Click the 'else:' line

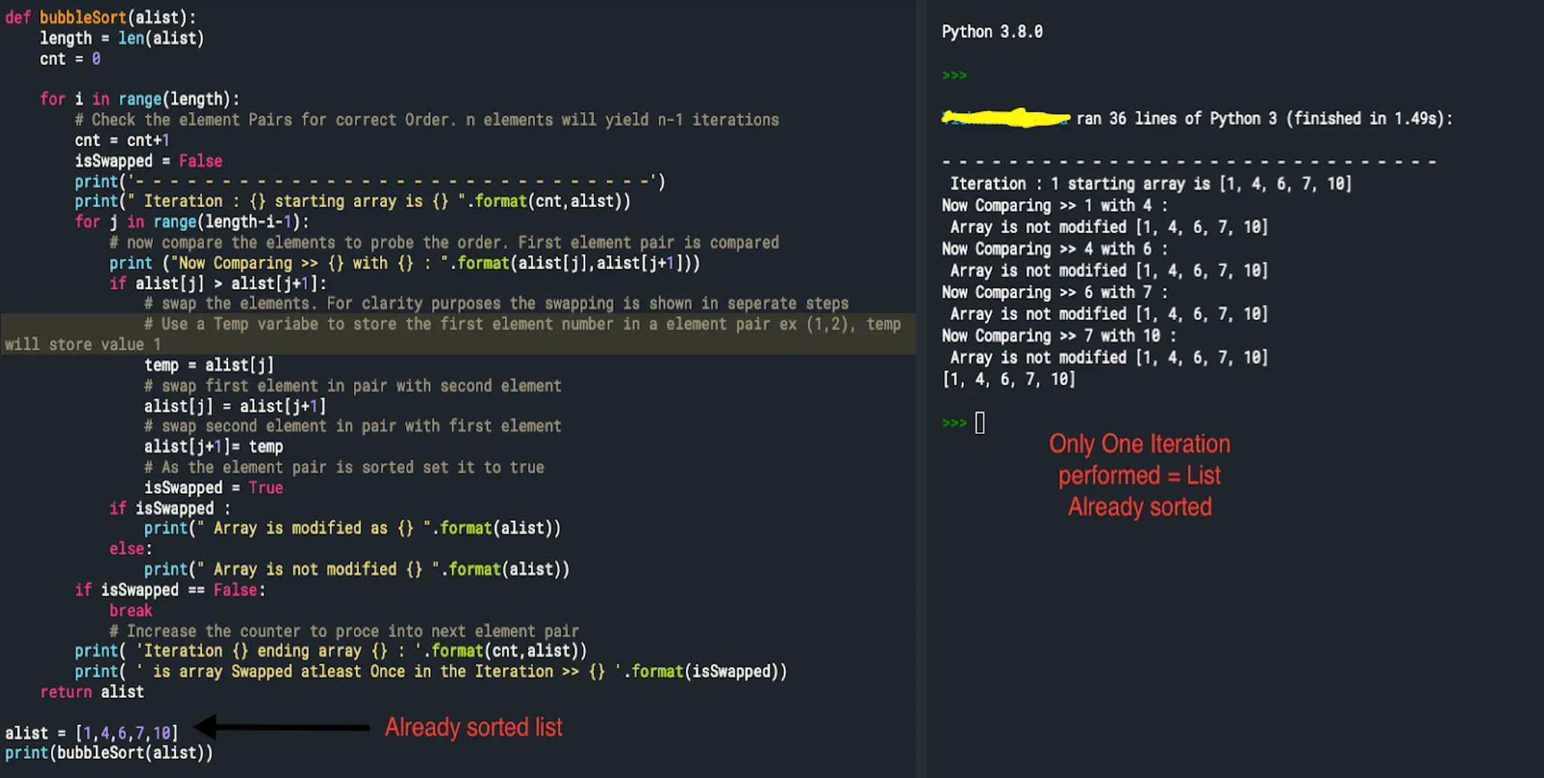tap(131, 549)
